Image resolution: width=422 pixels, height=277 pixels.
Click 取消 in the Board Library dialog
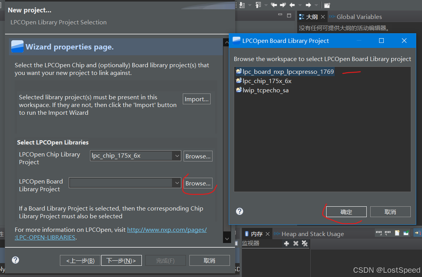click(x=390, y=212)
